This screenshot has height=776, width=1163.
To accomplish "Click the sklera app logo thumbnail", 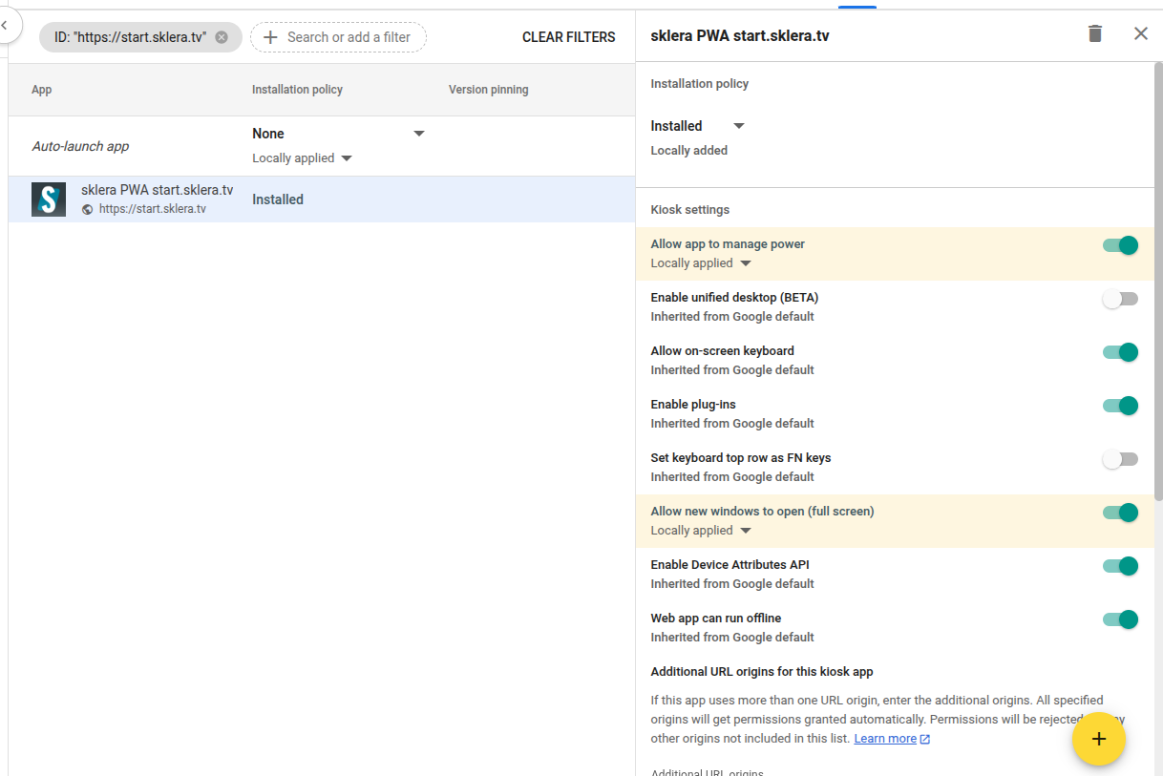I will coord(49,199).
